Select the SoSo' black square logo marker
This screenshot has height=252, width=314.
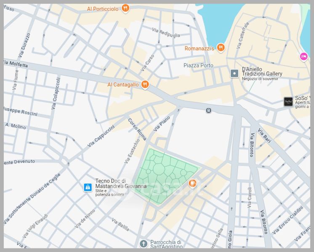(x=288, y=101)
